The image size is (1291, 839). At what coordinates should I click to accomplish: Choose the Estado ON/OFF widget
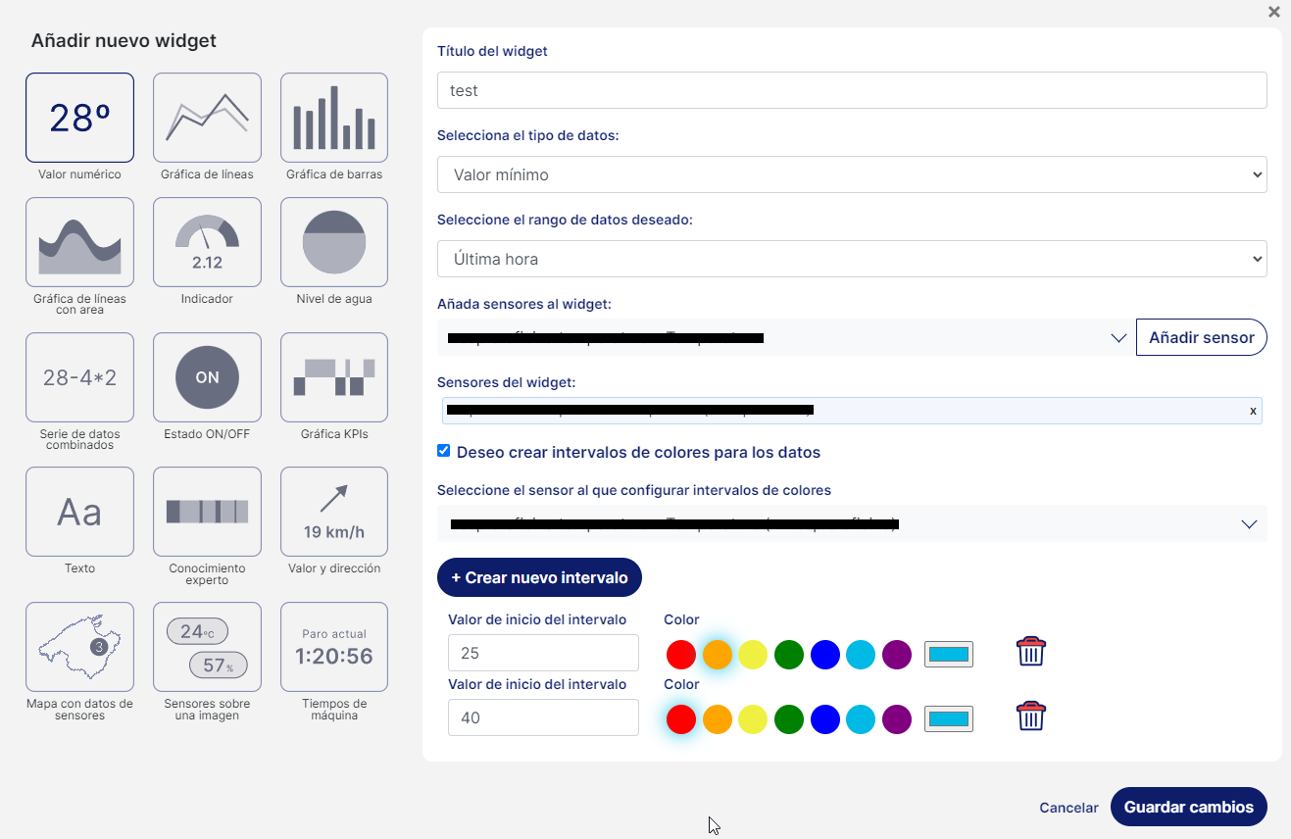(207, 377)
